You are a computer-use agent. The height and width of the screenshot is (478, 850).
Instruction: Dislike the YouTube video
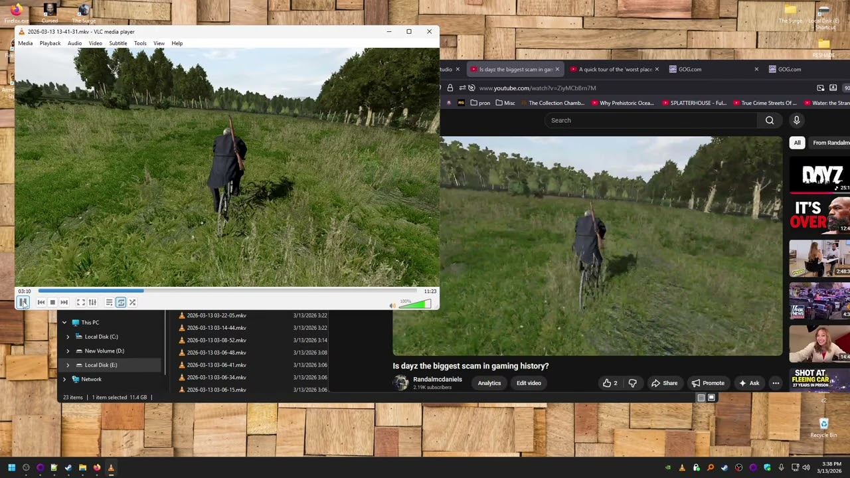point(633,383)
